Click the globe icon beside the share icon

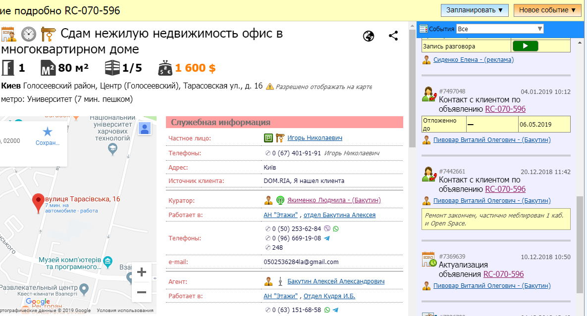pos(369,36)
